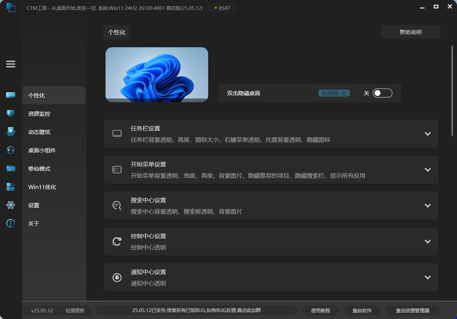Click the CTM app logo icon
The image size is (457, 319).
[x=11, y=7]
